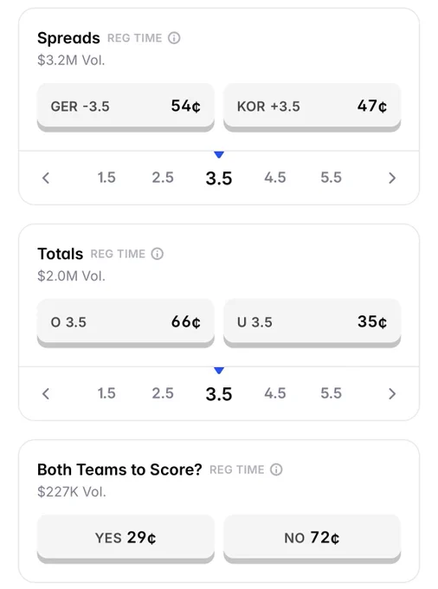Show earlier totals lines with left chevron
The image size is (438, 589).
tap(46, 393)
